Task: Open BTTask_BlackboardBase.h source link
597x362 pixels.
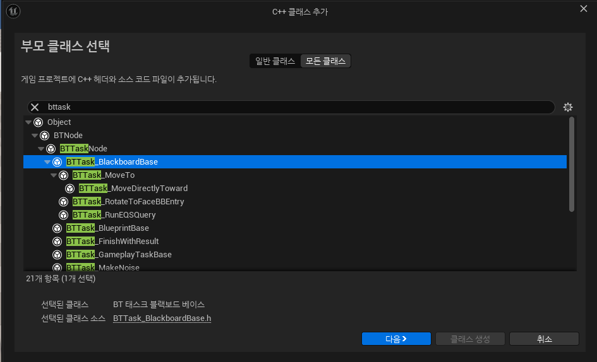Action: pyautogui.click(x=162, y=318)
